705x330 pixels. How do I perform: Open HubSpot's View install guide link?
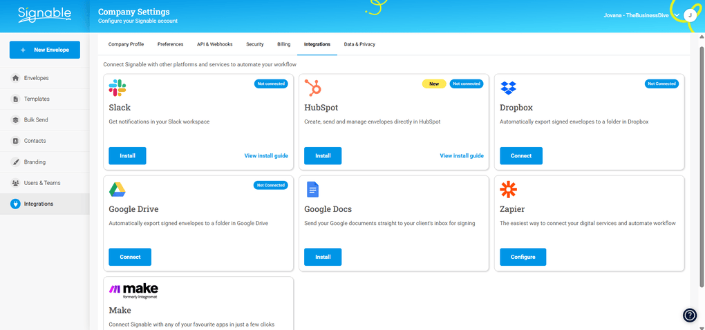point(462,156)
